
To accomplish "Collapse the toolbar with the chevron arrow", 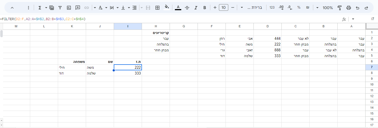I will point(12,8).
